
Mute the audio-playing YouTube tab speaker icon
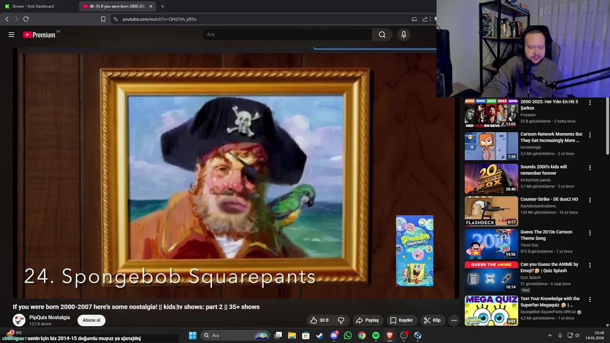91,6
